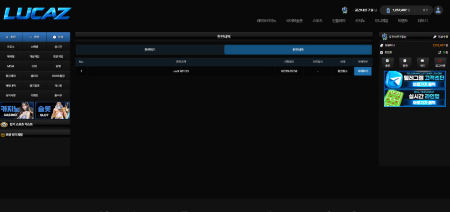Open 더보기 menu in top navigation
Screen dimensions: 450x212
pyautogui.click(x=423, y=20)
